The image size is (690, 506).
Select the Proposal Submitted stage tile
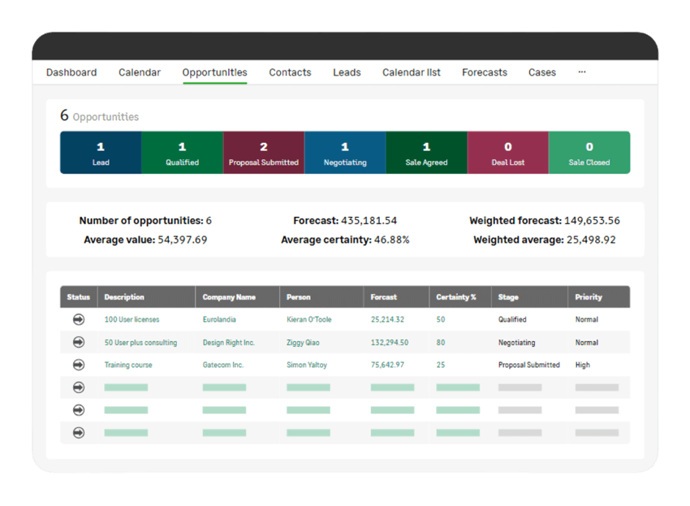tap(264, 153)
